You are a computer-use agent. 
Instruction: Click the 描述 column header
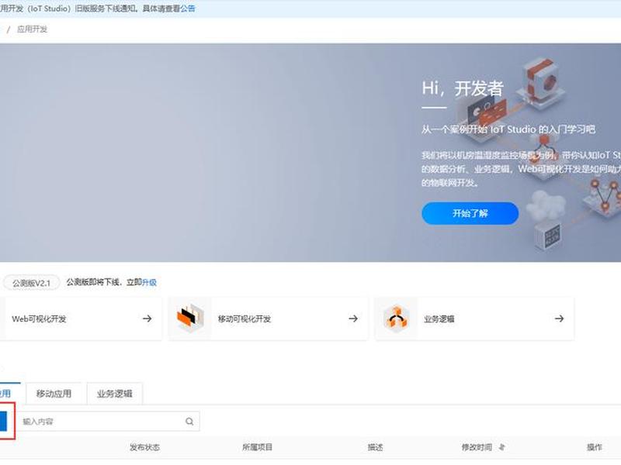(375, 447)
